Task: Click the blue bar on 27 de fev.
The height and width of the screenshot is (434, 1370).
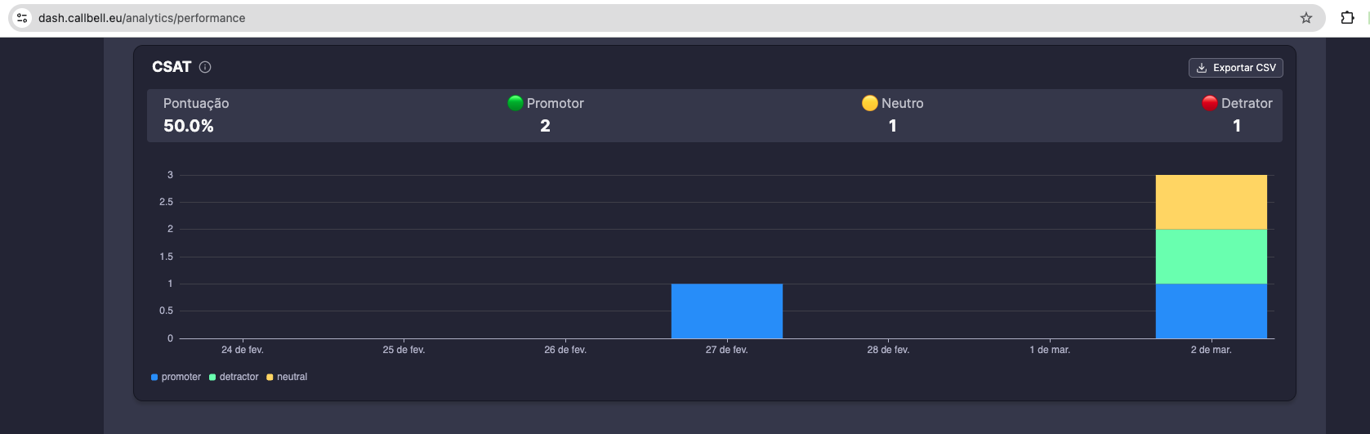Action: pyautogui.click(x=726, y=311)
